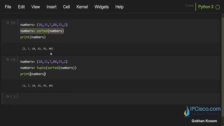
Task: Click print(numbers) in the first cell
Action: 33,37
